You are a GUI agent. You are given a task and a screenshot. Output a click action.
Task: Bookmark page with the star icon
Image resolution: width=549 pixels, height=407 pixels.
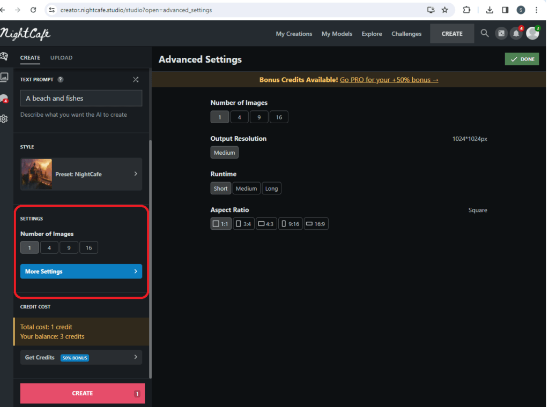coord(444,10)
